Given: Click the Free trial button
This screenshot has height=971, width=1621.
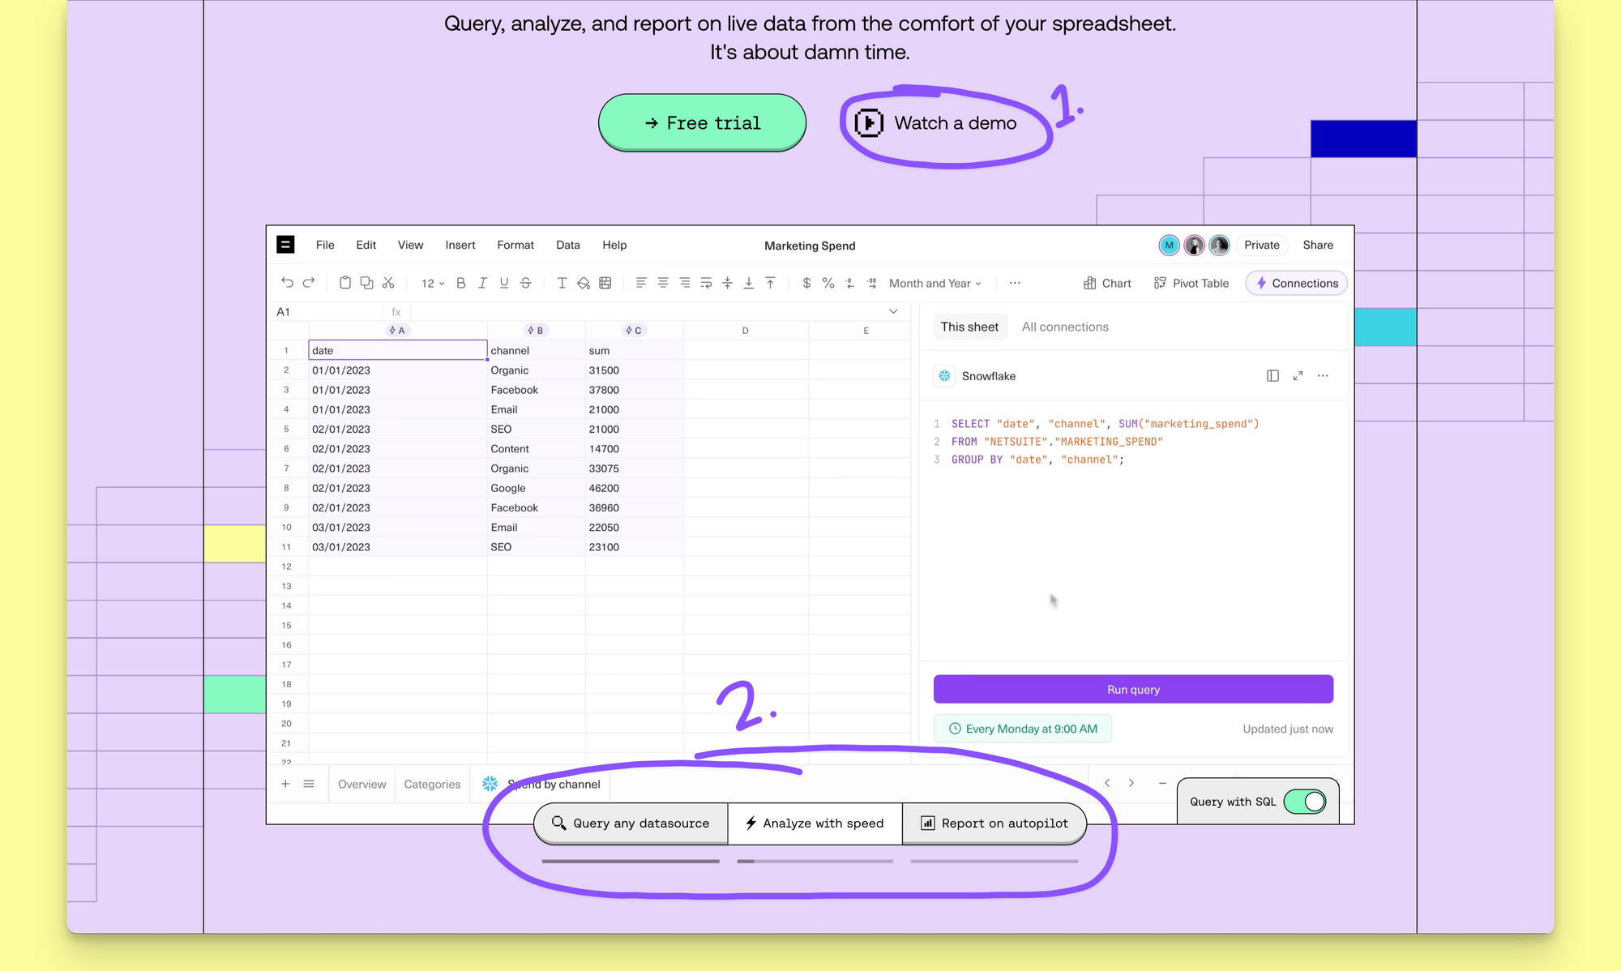Looking at the screenshot, I should pos(702,122).
